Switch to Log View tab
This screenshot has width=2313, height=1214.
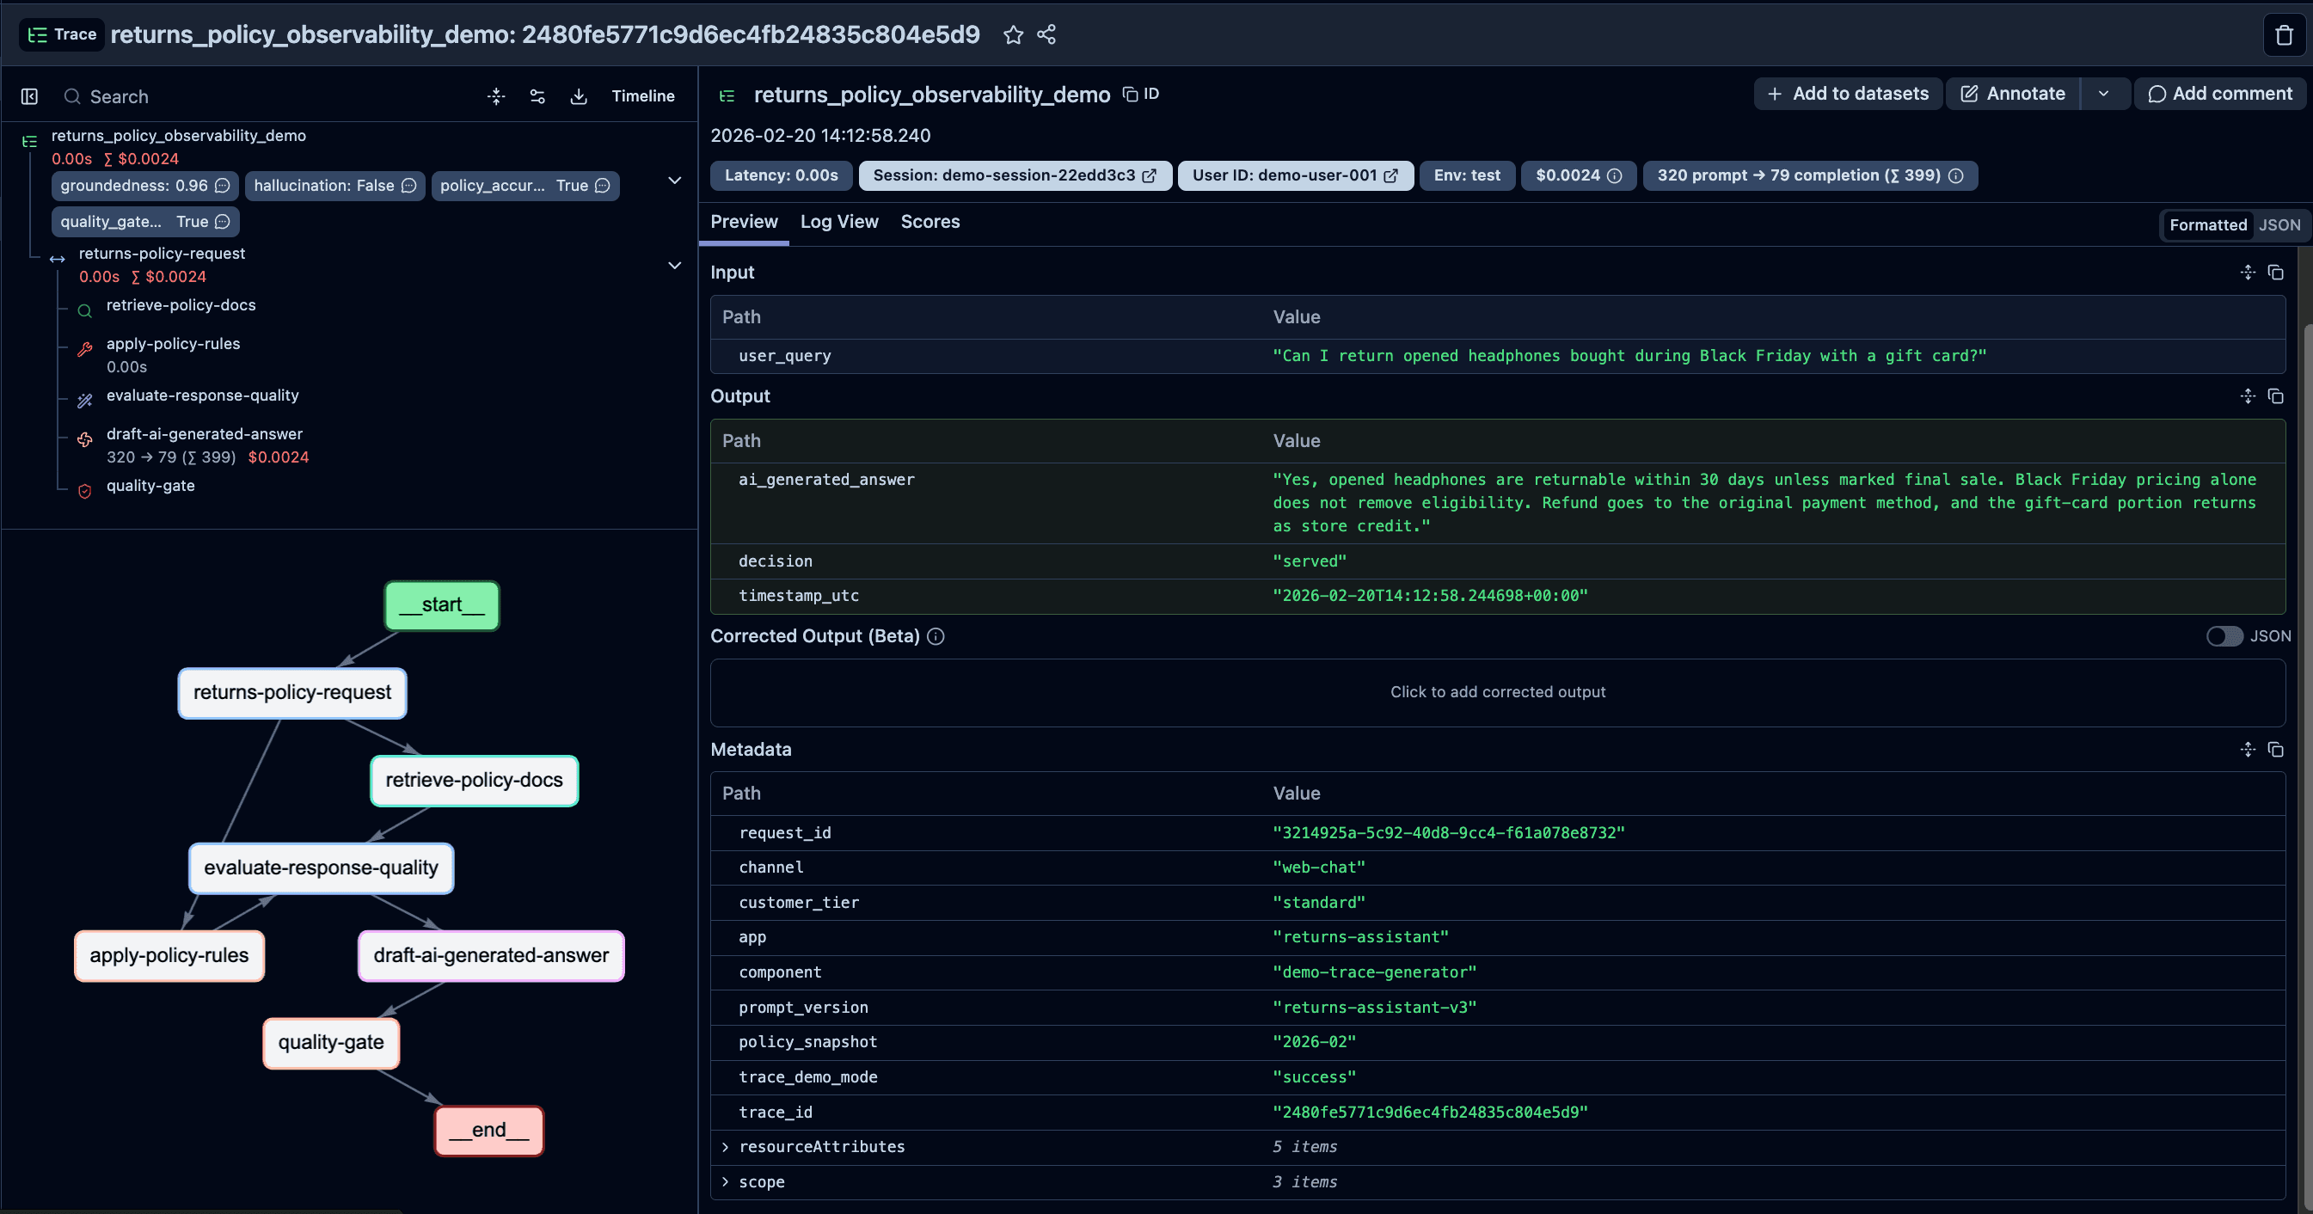(x=838, y=222)
